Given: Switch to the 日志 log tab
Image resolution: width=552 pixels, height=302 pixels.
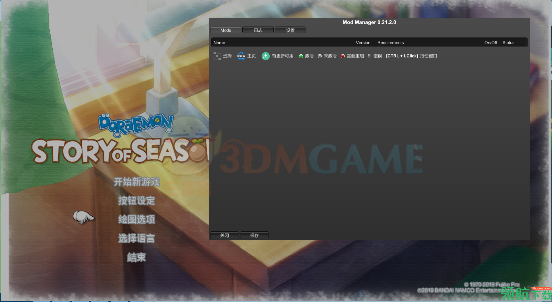Looking at the screenshot, I should coord(258,30).
